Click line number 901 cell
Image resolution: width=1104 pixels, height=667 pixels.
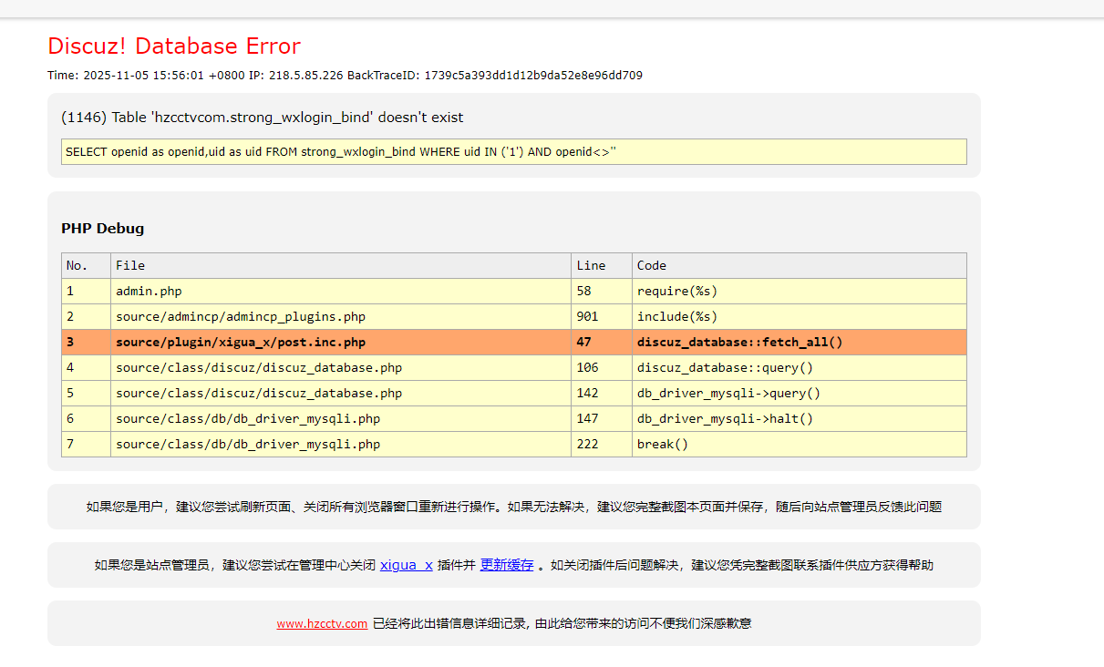click(602, 317)
